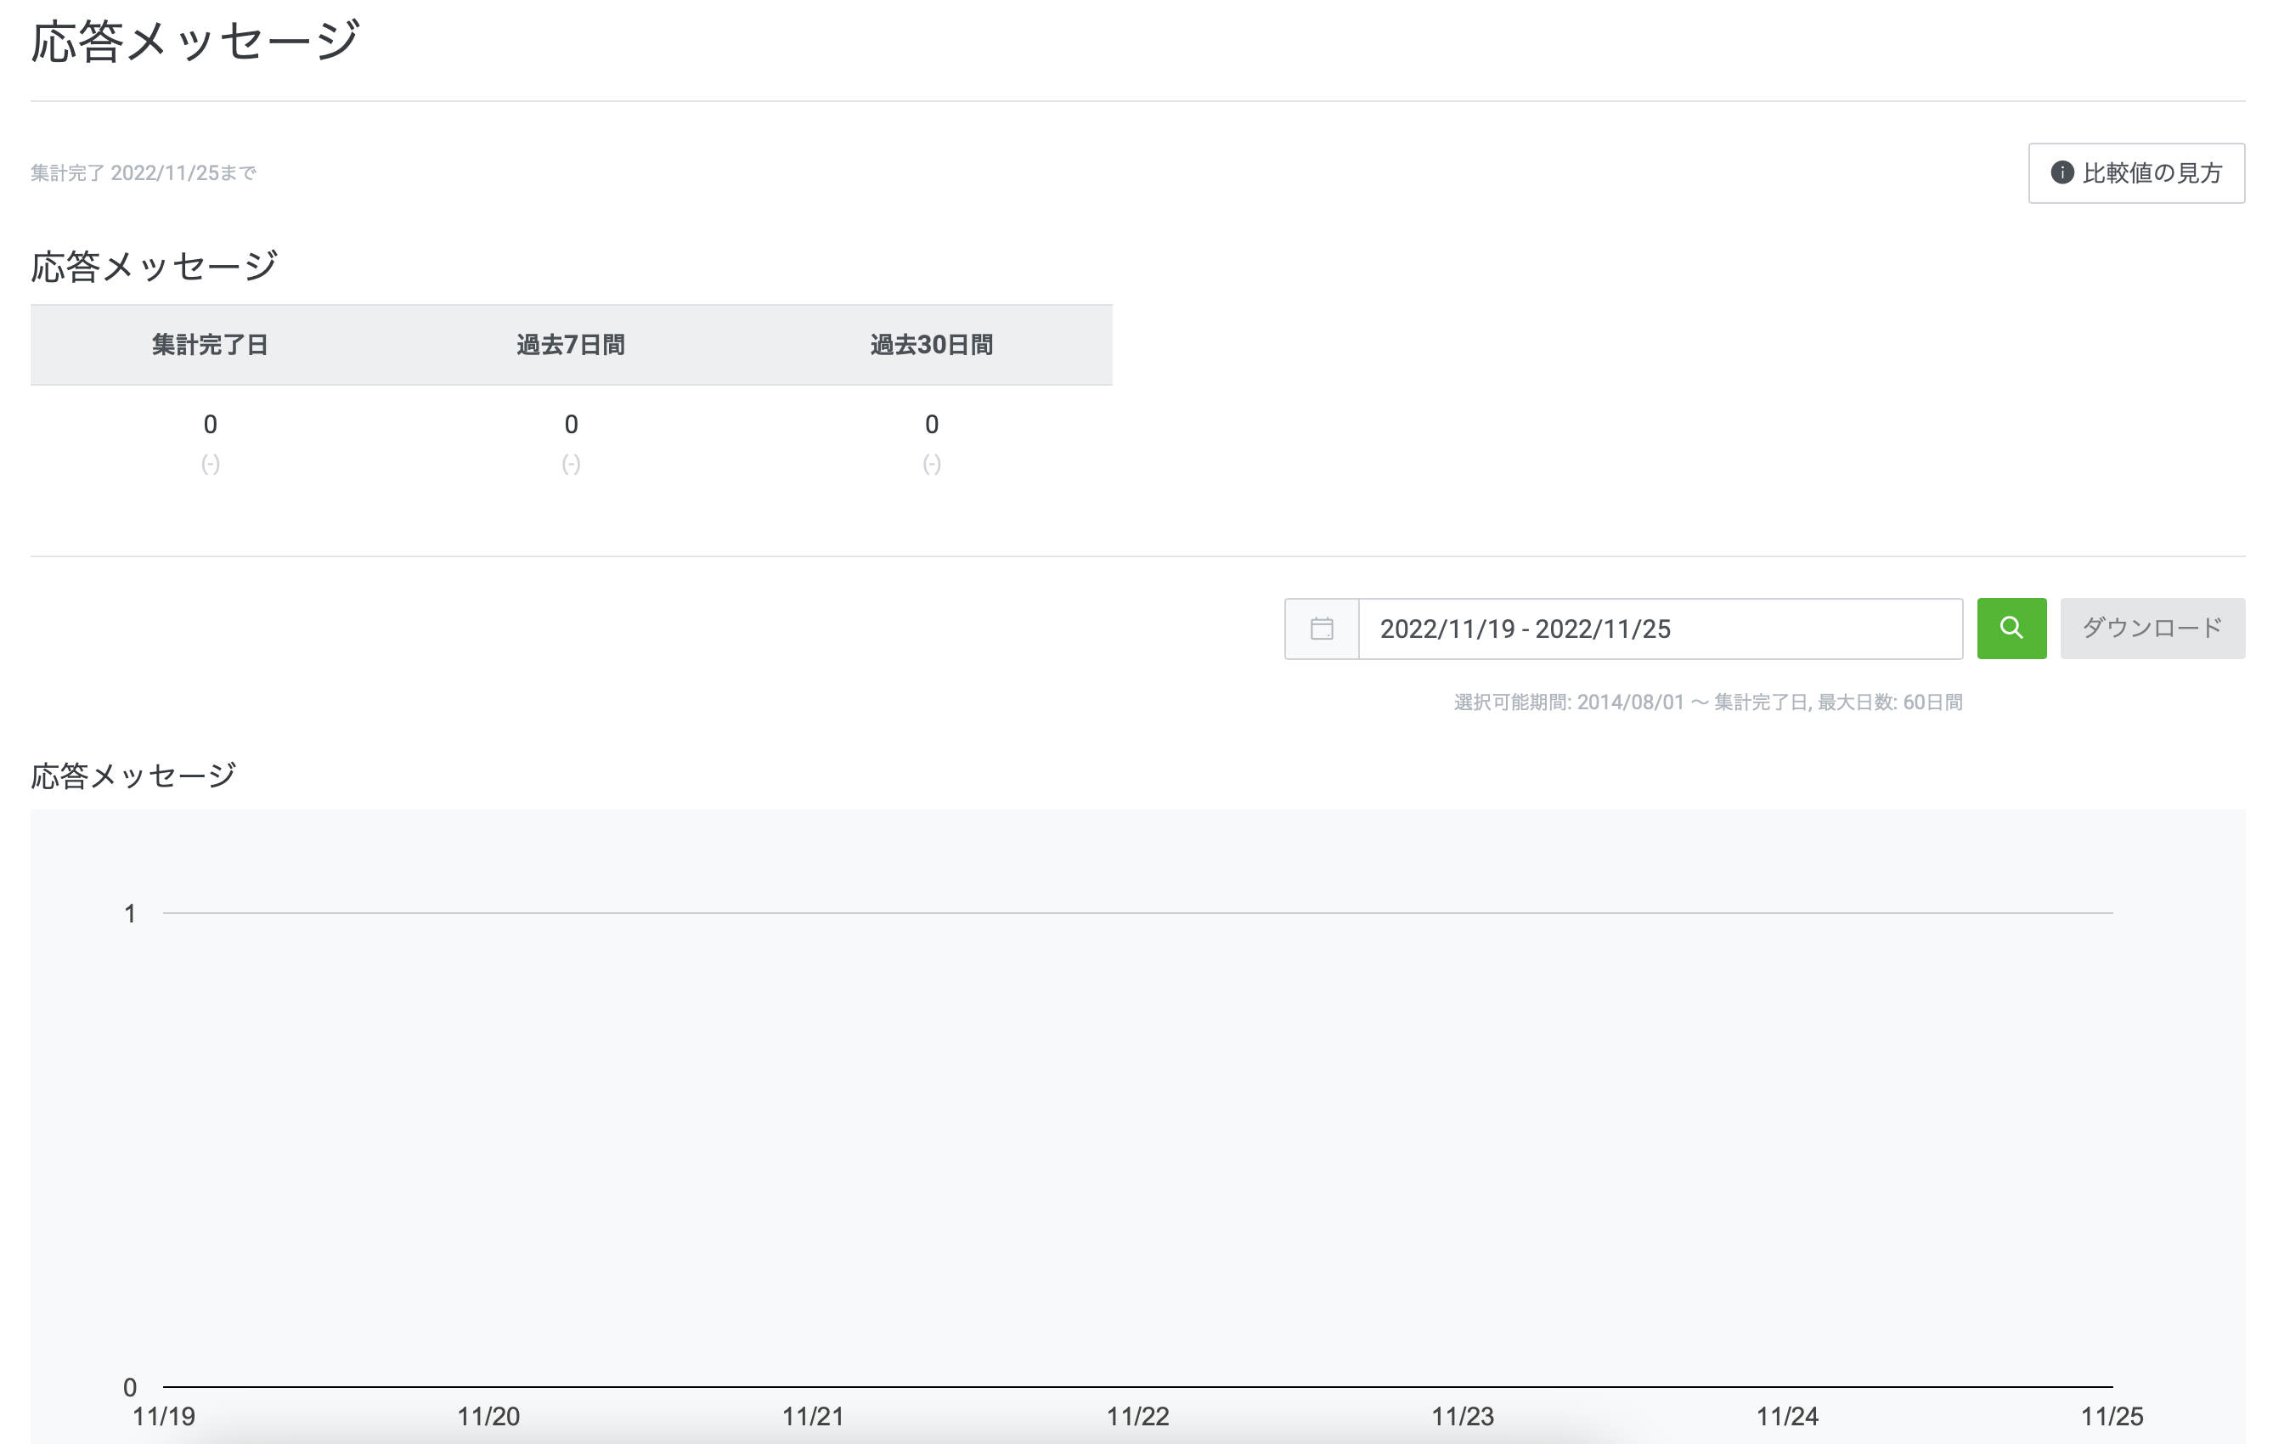Click the 11/25 chart axis label

2112,1416
